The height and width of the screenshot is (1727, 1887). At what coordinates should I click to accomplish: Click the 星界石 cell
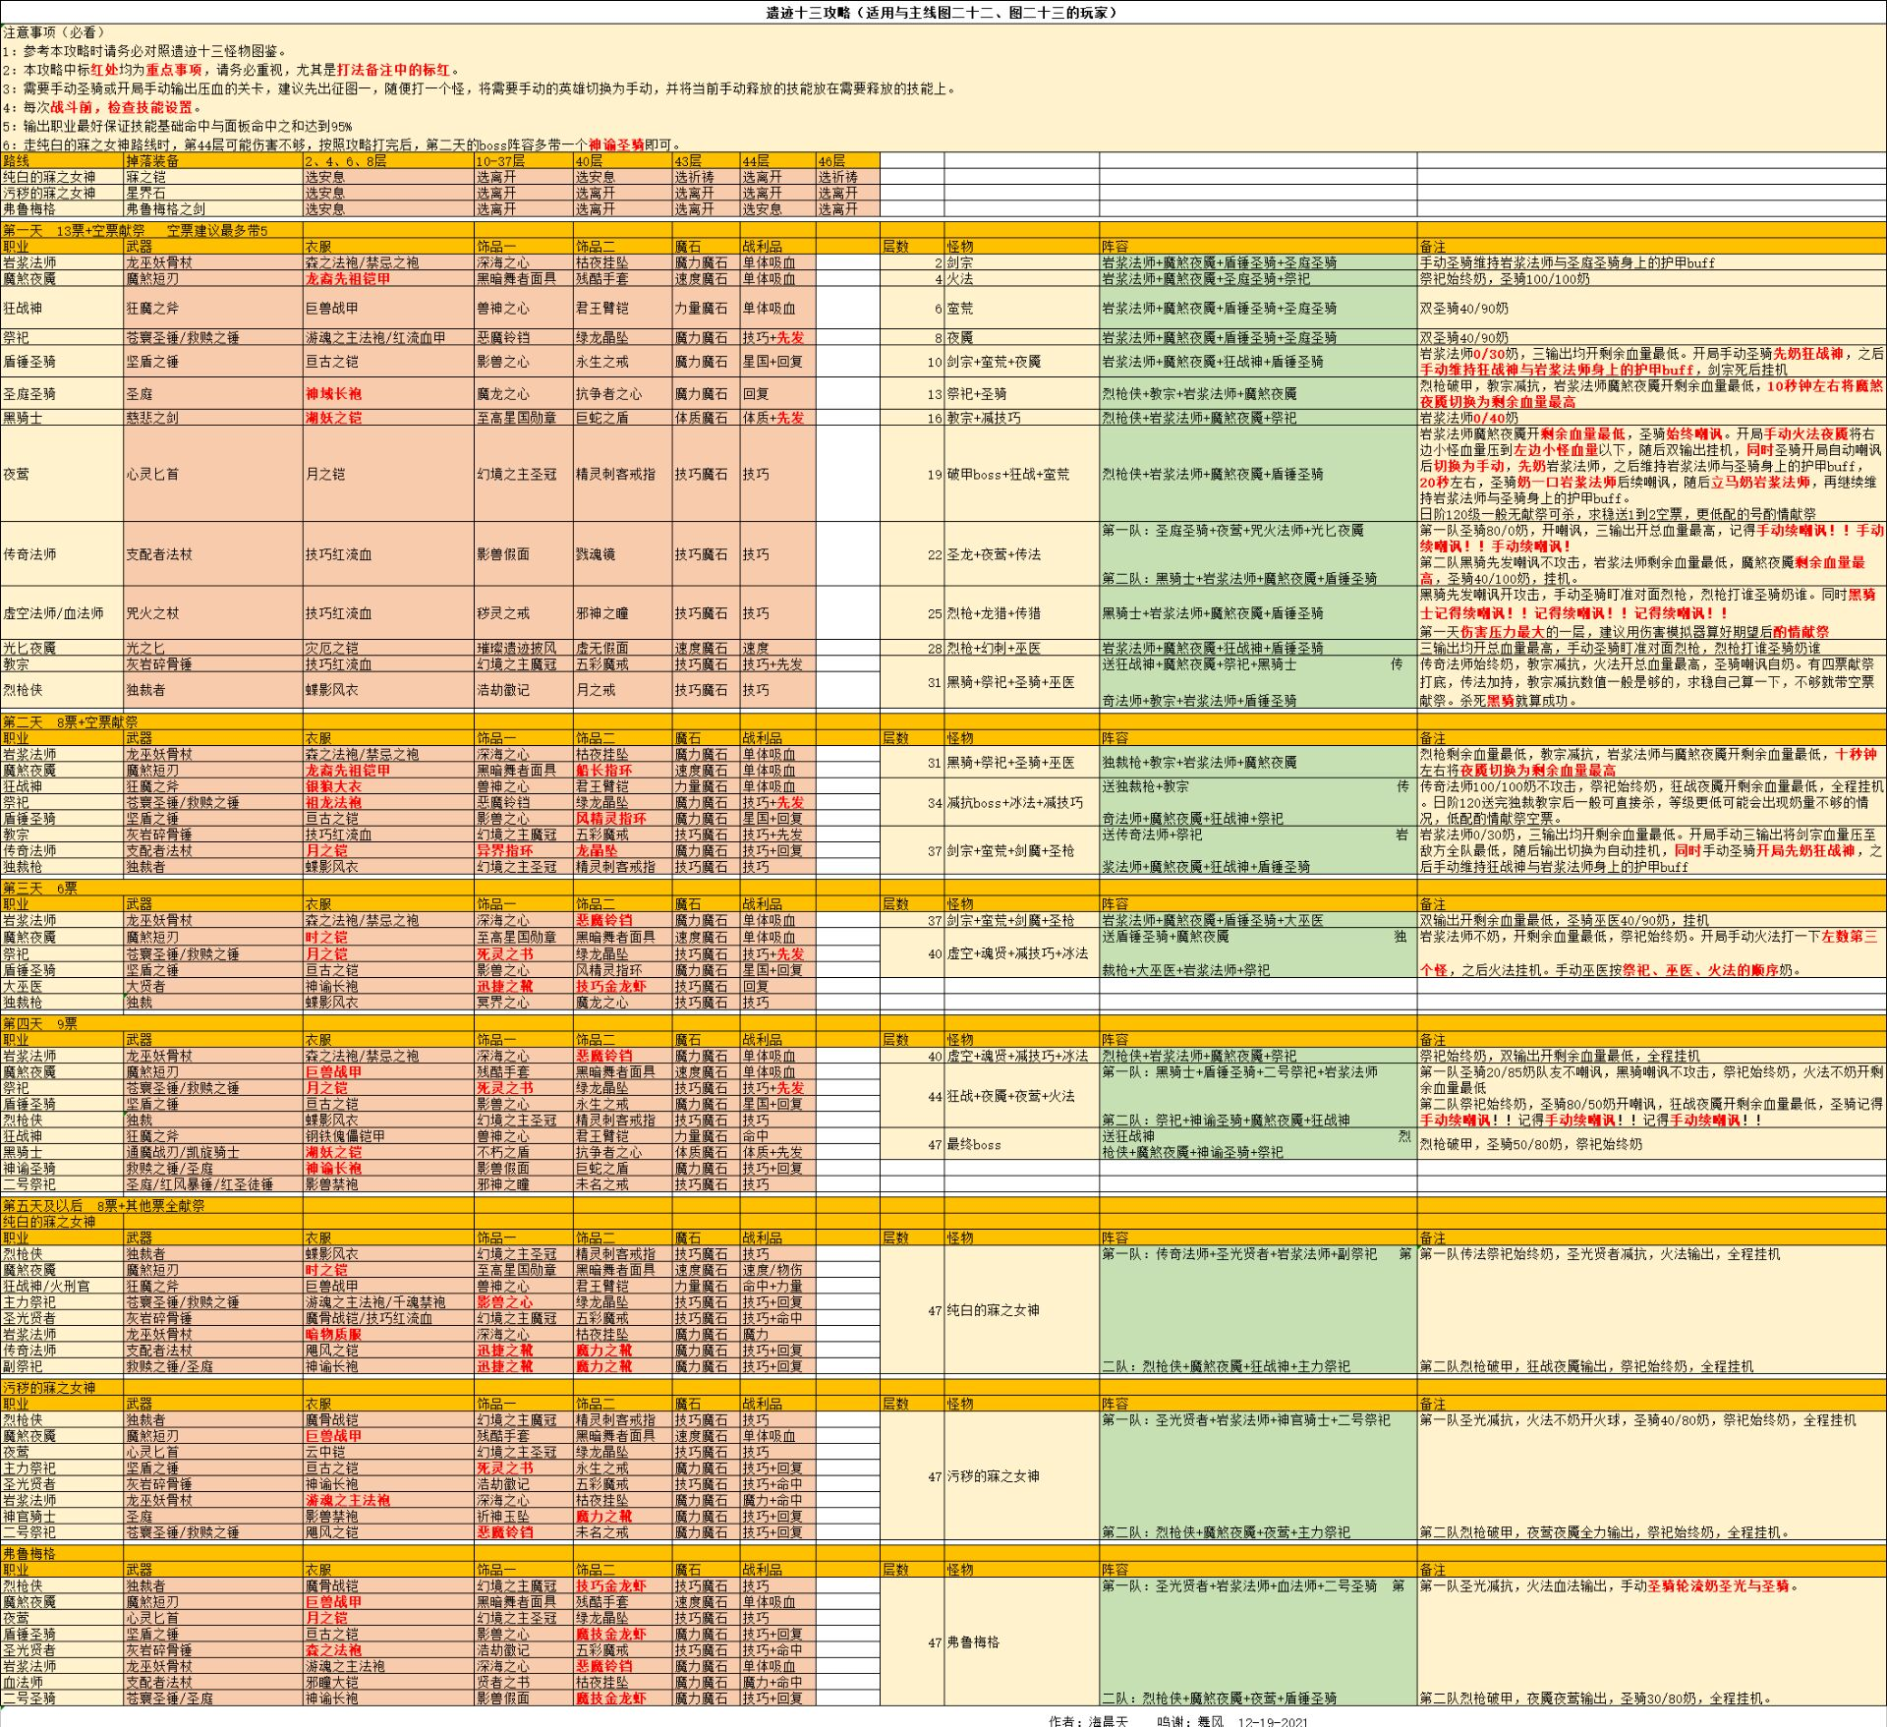[145, 194]
